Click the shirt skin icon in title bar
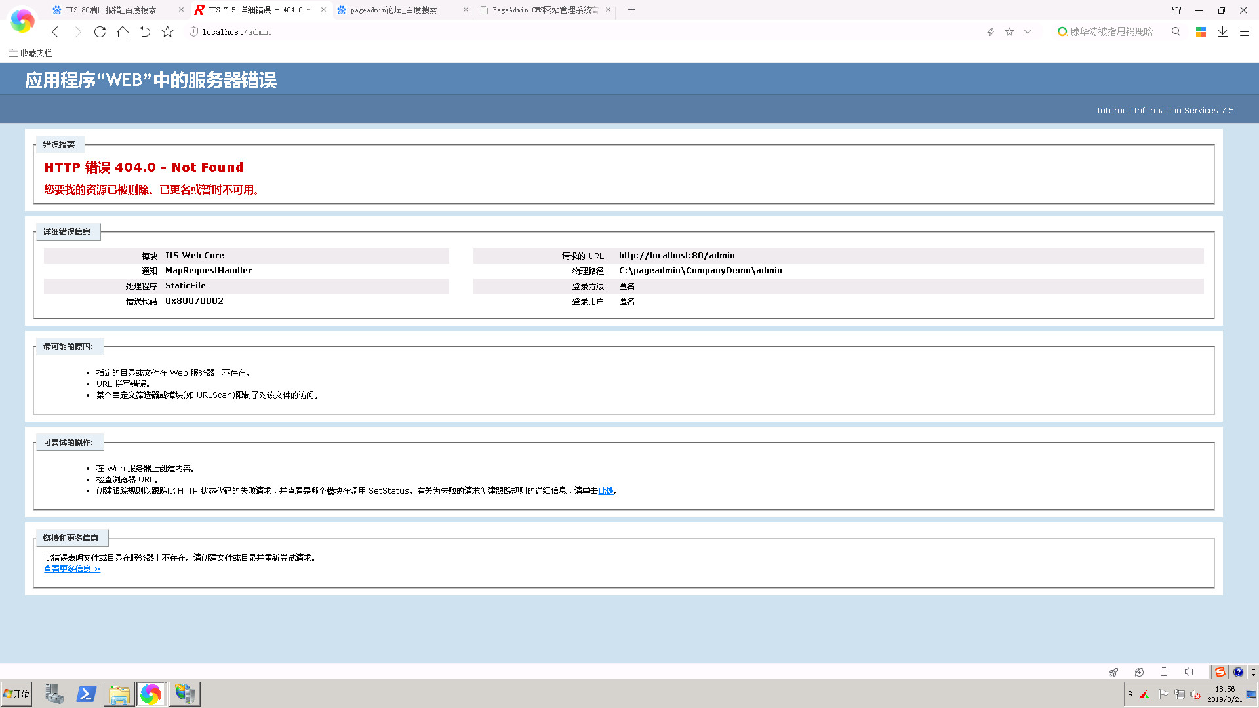This screenshot has height=708, width=1259. coord(1176,10)
